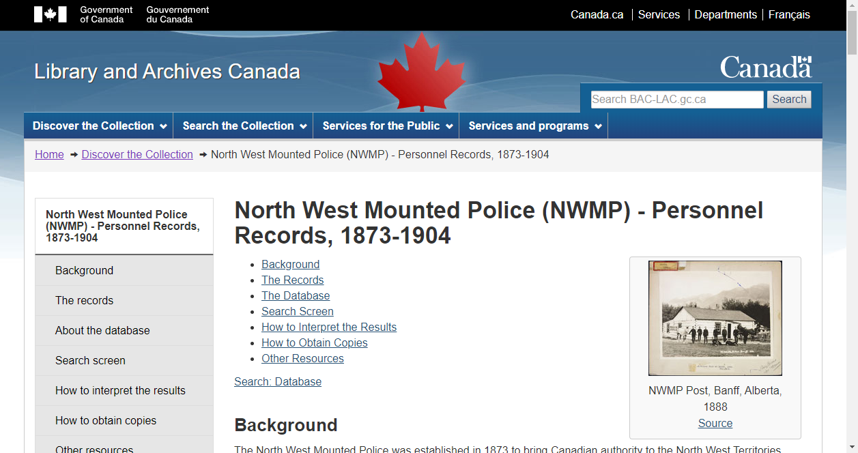Switch the site language to Français
858x453 pixels.
click(x=789, y=14)
